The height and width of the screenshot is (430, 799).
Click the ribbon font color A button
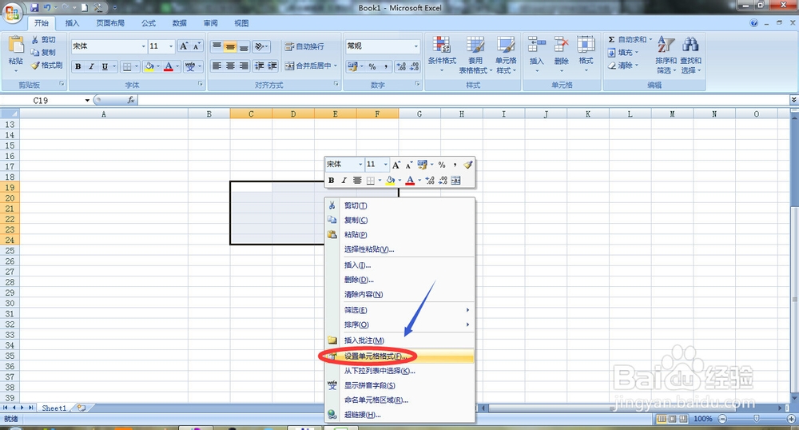click(169, 66)
